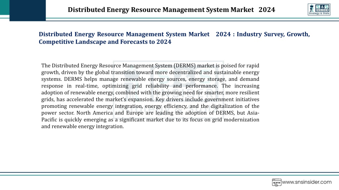Screen dimensions: 339x190
Task: Click the line starting 'grids, has accelerated'
Action: [150, 99]
